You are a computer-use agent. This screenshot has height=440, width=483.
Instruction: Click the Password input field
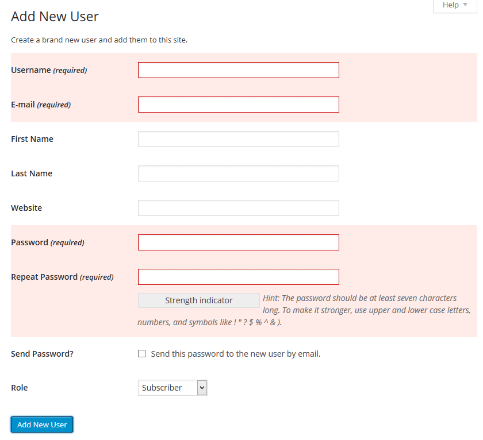click(x=239, y=242)
